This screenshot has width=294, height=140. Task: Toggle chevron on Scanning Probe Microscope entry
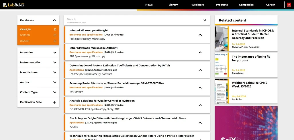(200, 87)
